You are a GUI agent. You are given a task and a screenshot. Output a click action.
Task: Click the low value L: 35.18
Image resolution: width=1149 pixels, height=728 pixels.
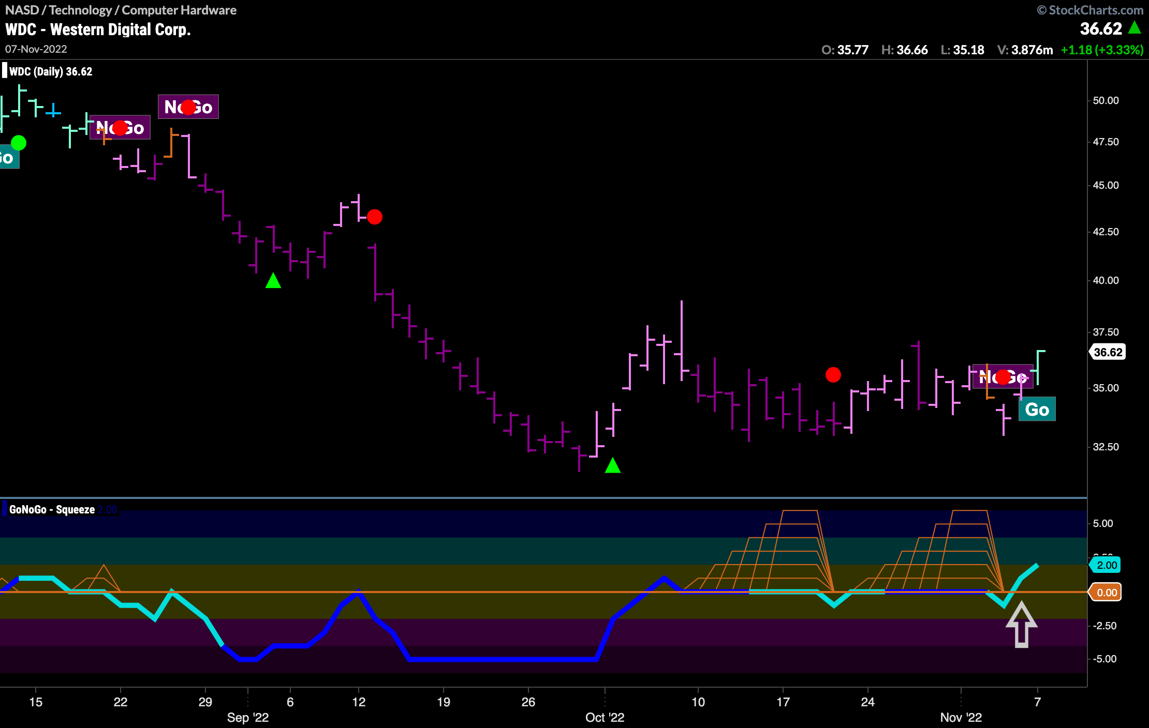pos(962,50)
